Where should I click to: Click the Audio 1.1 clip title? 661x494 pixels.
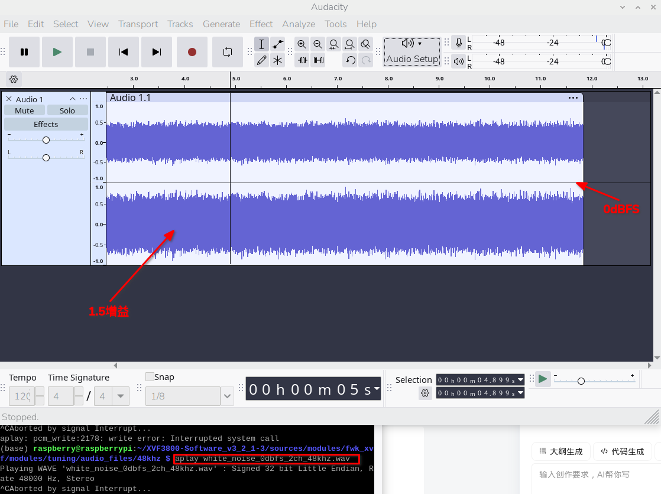point(130,97)
